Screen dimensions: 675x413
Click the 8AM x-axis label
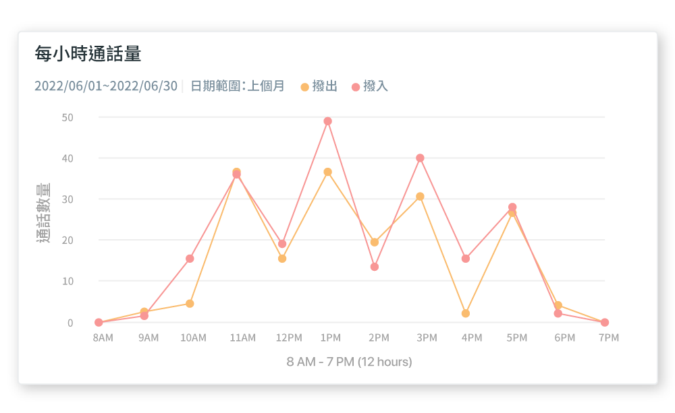pos(103,338)
